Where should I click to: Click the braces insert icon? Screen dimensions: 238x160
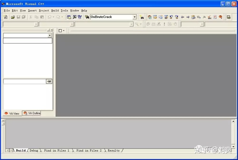tap(199, 17)
